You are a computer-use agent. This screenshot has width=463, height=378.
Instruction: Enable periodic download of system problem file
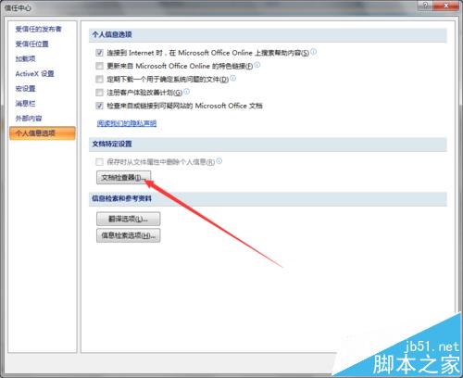[x=99, y=79]
